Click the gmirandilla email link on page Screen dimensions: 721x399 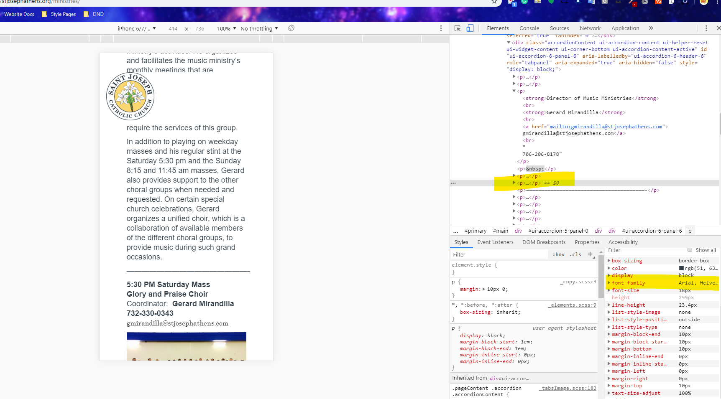tap(177, 323)
